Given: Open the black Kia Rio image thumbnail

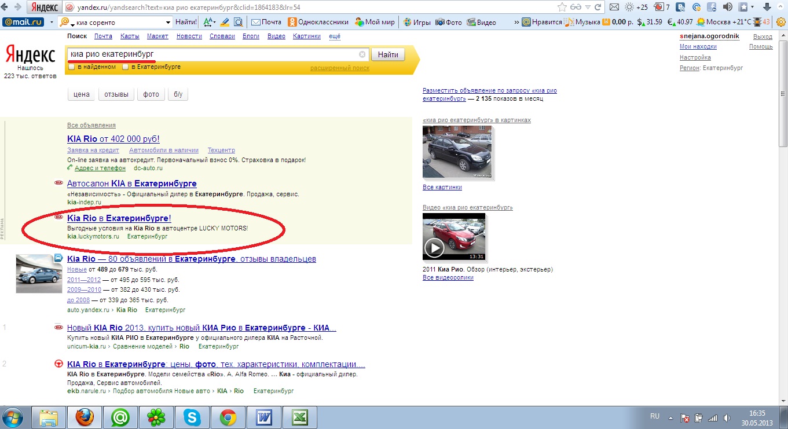Looking at the screenshot, I should 457,152.
